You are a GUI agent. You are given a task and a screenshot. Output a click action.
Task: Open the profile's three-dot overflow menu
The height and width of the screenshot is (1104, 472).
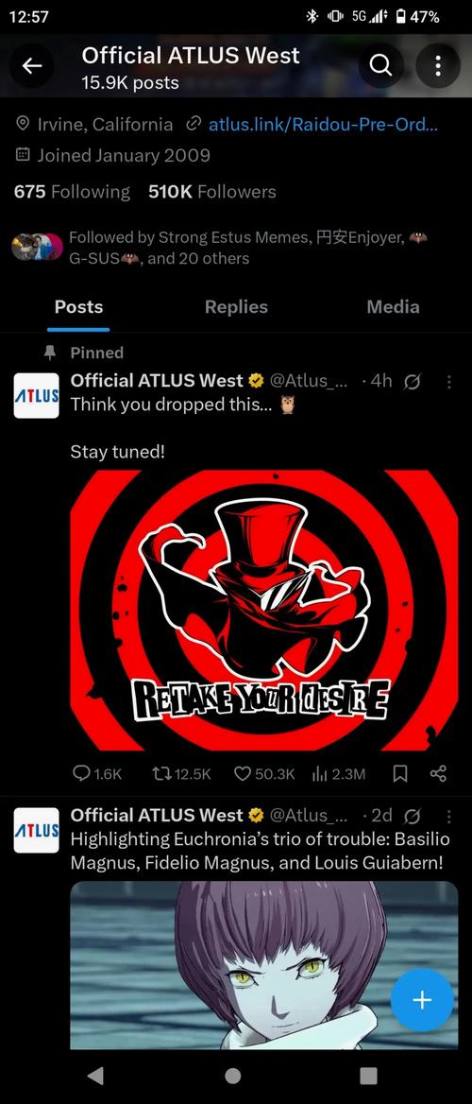tap(437, 66)
